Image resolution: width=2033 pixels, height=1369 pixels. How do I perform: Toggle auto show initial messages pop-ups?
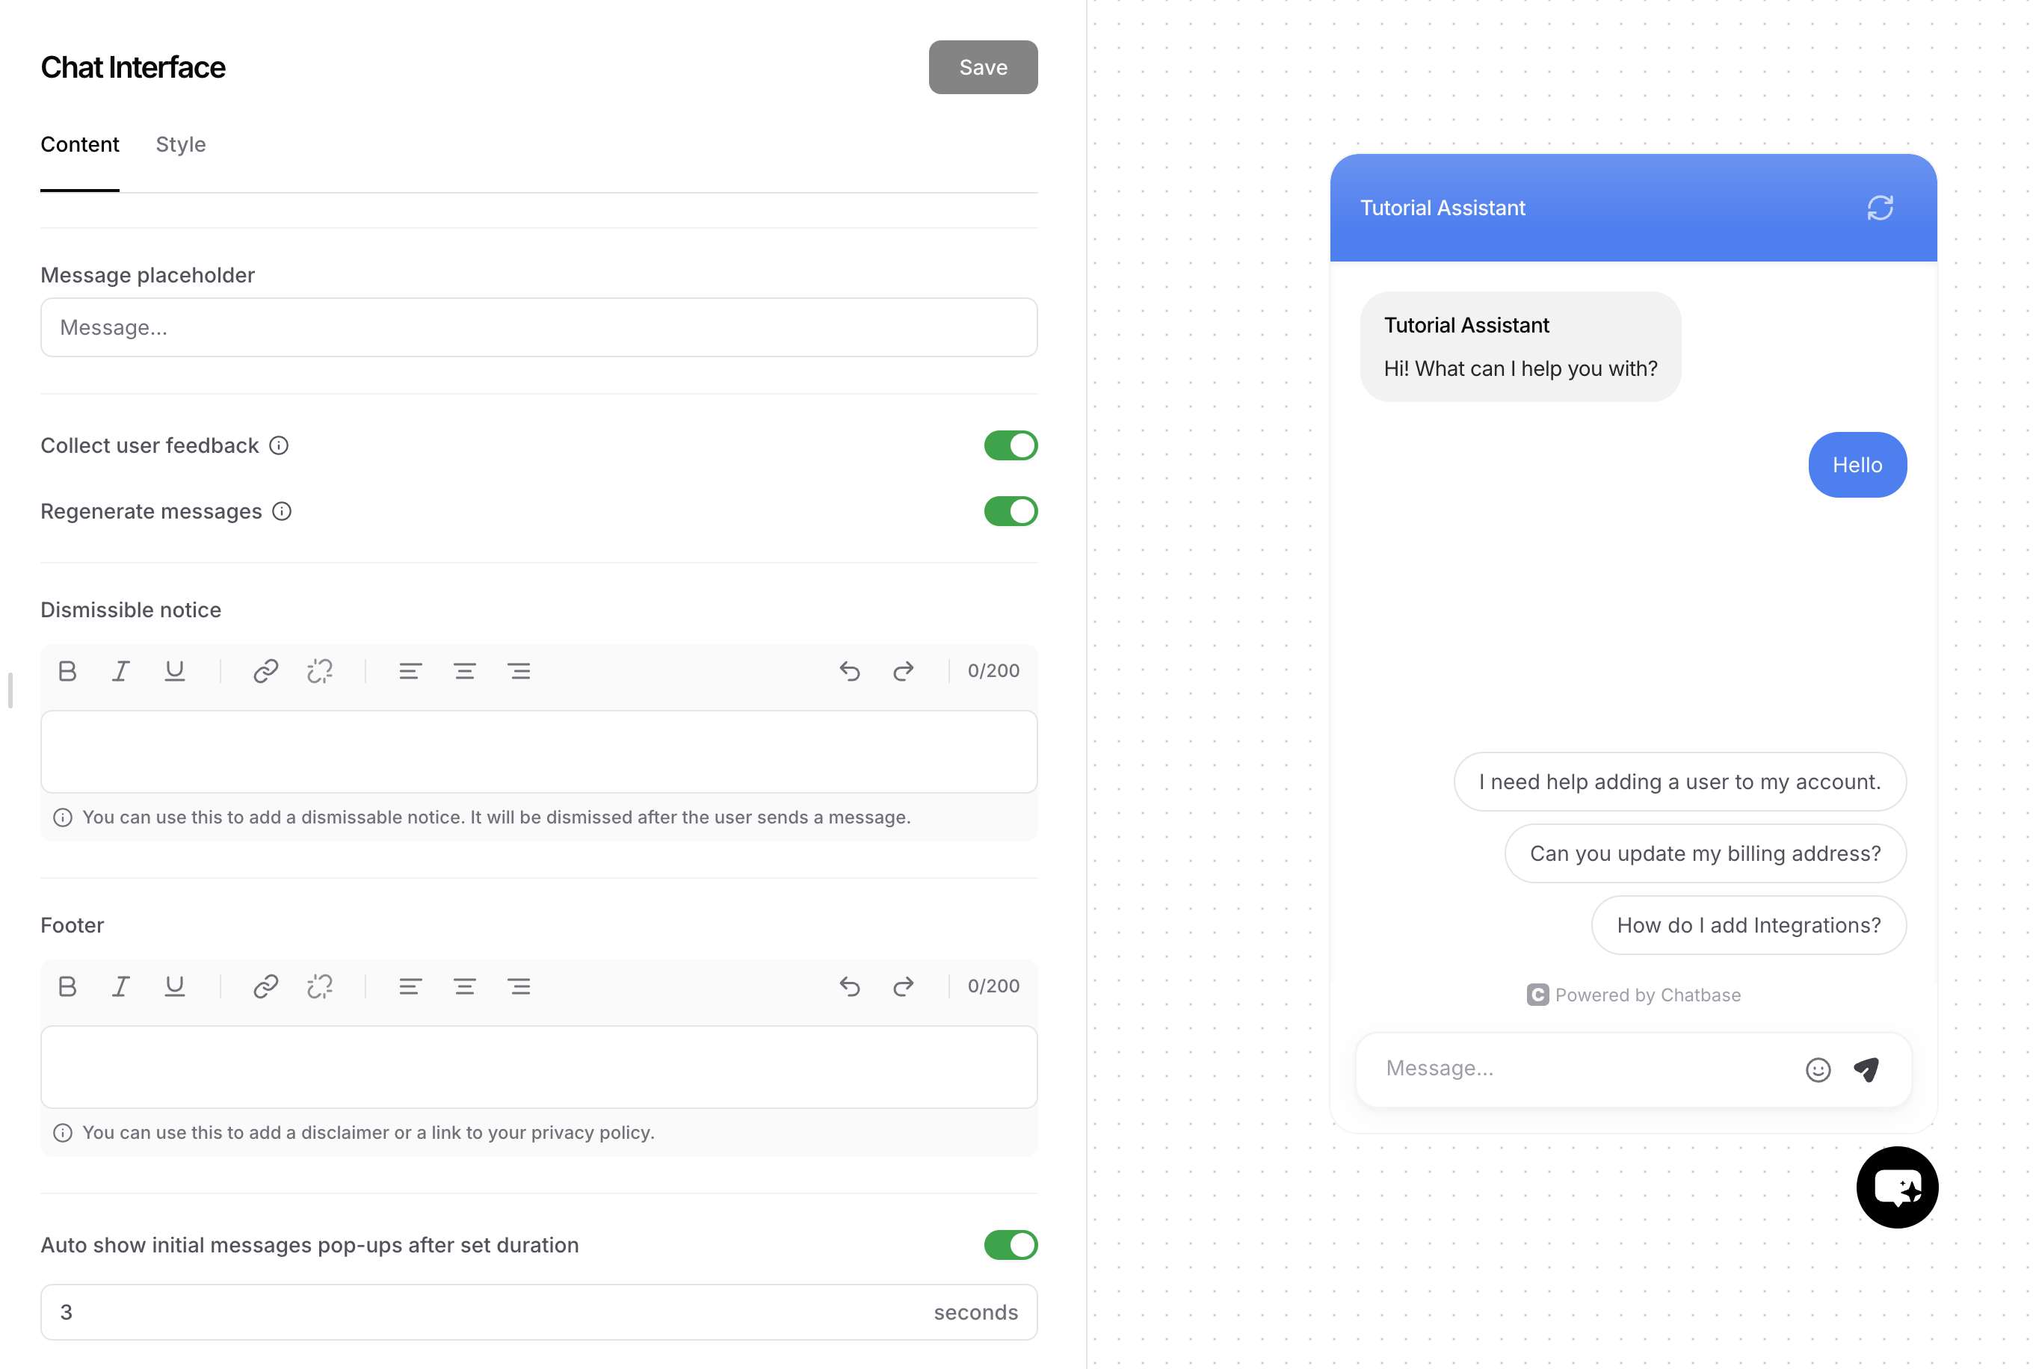point(1011,1244)
